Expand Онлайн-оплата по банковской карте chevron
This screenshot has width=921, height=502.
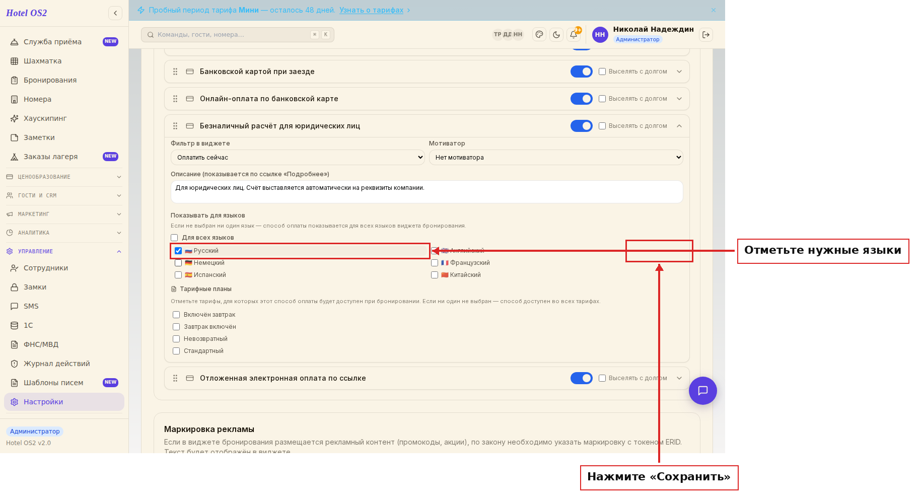click(x=679, y=99)
